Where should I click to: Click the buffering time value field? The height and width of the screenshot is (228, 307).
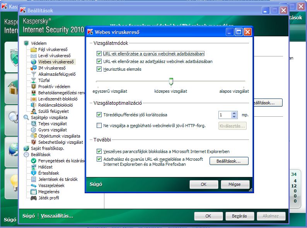[225, 115]
